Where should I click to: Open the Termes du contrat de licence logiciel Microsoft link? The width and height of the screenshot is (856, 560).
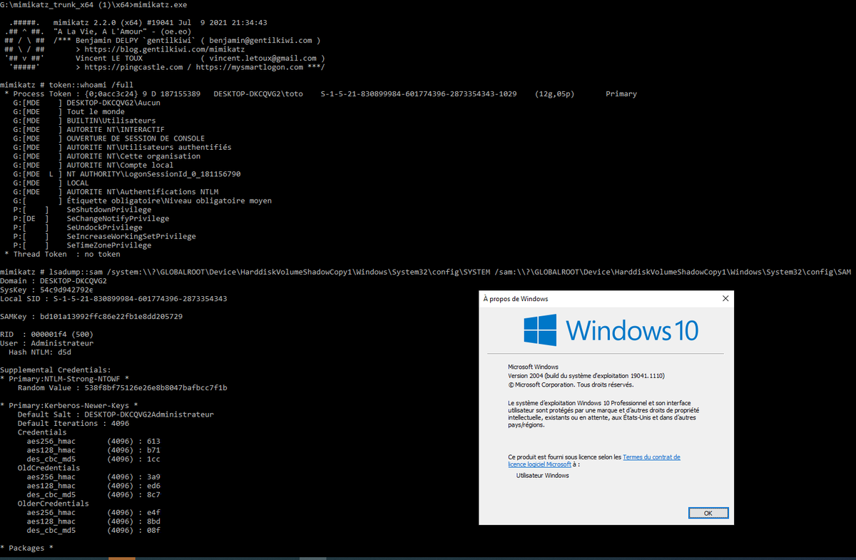coord(594,460)
